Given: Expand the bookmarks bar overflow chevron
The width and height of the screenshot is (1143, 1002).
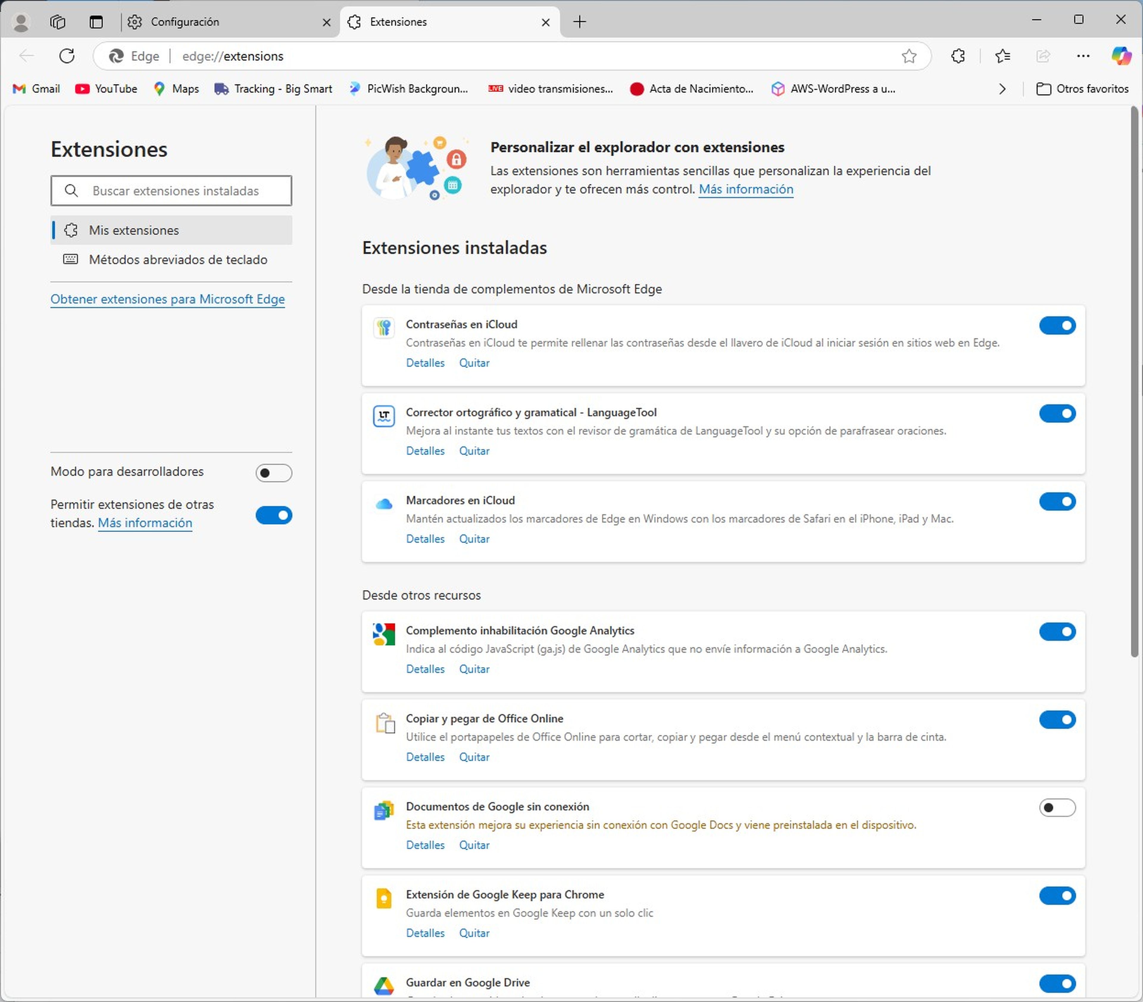Looking at the screenshot, I should [1002, 89].
